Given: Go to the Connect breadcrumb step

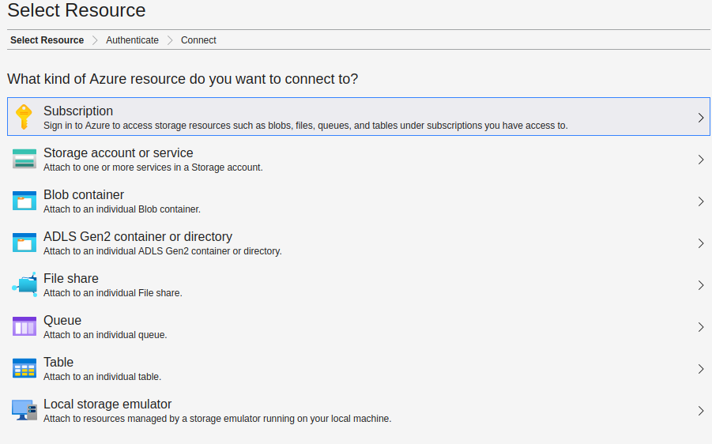Looking at the screenshot, I should coord(198,40).
